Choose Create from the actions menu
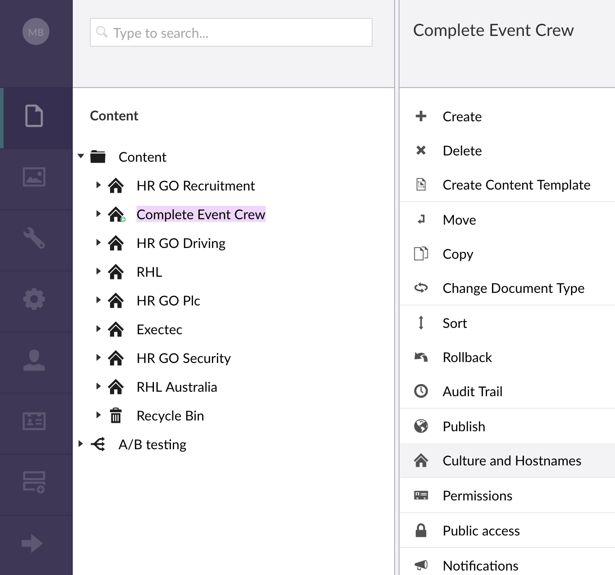The image size is (615, 575). point(507,116)
